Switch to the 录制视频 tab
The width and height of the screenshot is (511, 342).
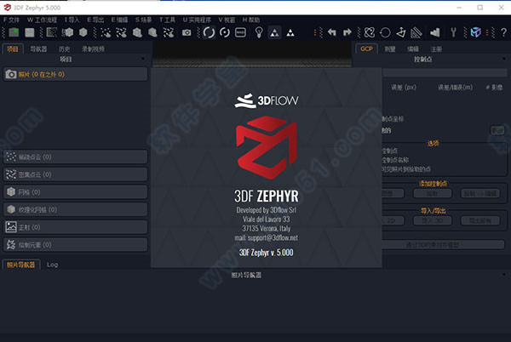pyautogui.click(x=93, y=48)
